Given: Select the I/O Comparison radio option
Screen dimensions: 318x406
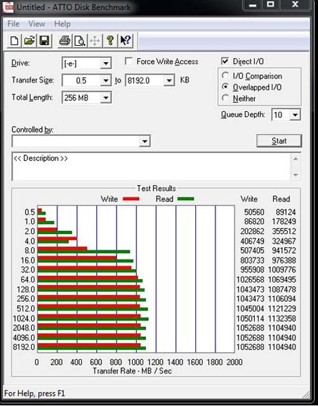Looking at the screenshot, I should point(225,75).
